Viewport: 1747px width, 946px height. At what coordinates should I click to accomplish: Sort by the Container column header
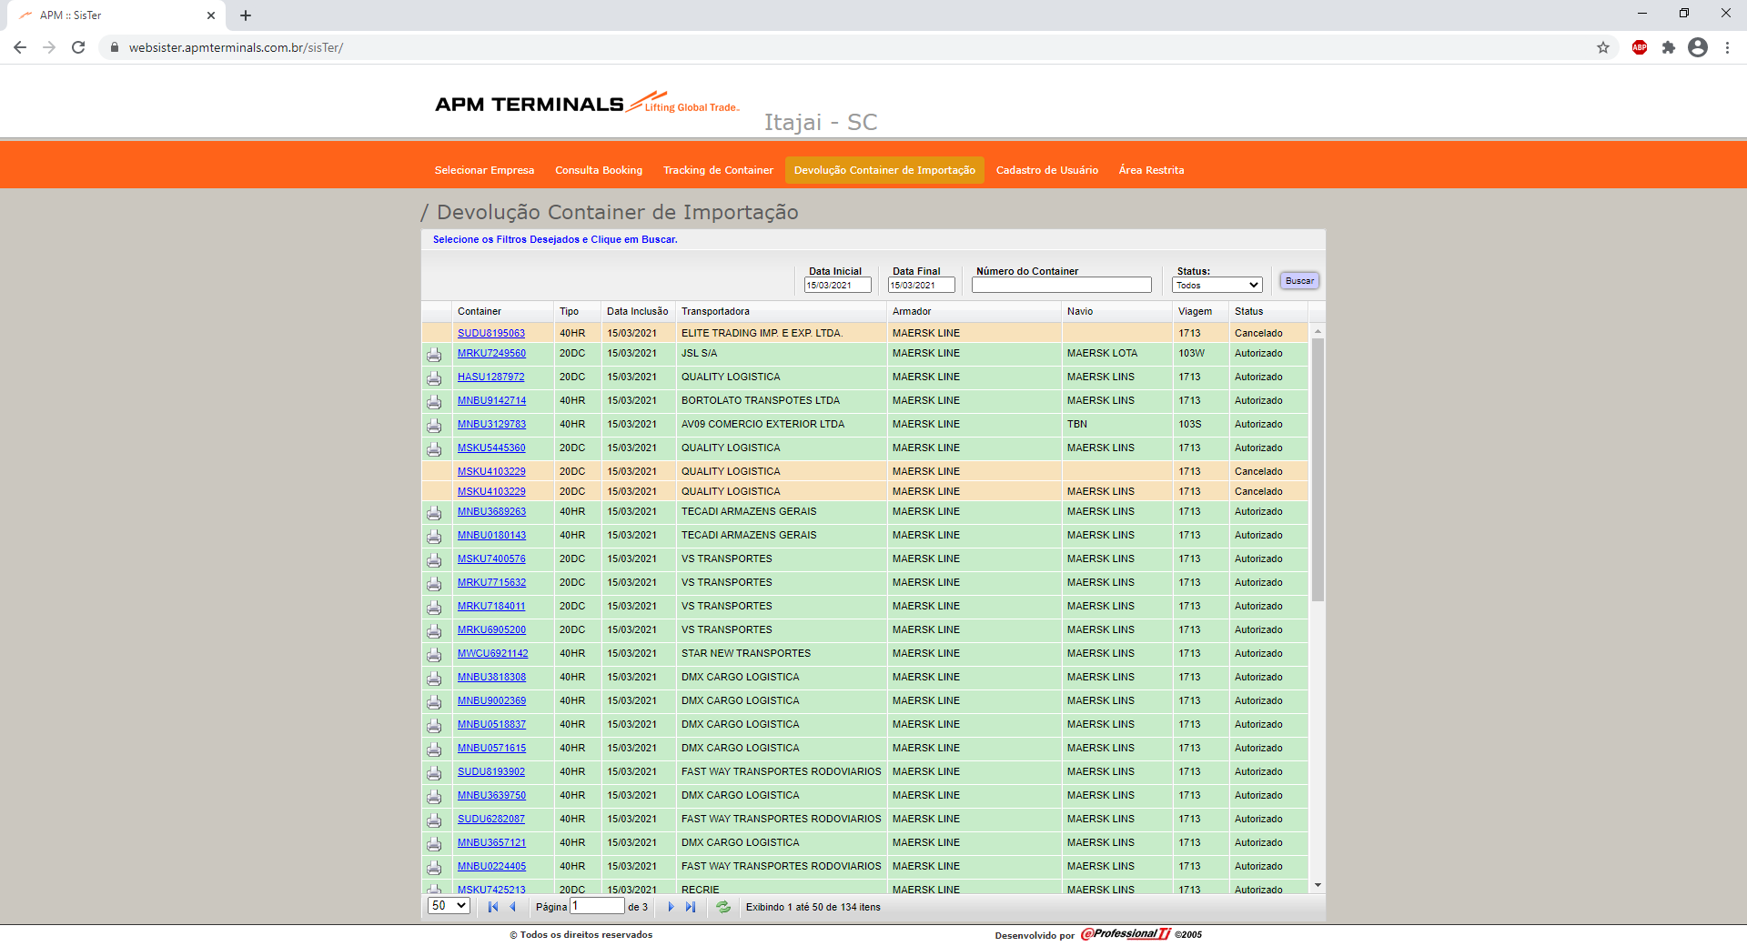coord(503,311)
